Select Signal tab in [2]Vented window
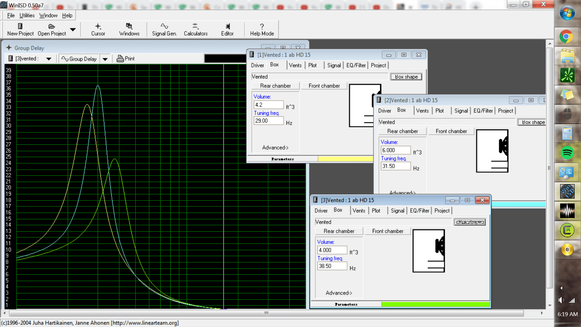 tap(461, 111)
